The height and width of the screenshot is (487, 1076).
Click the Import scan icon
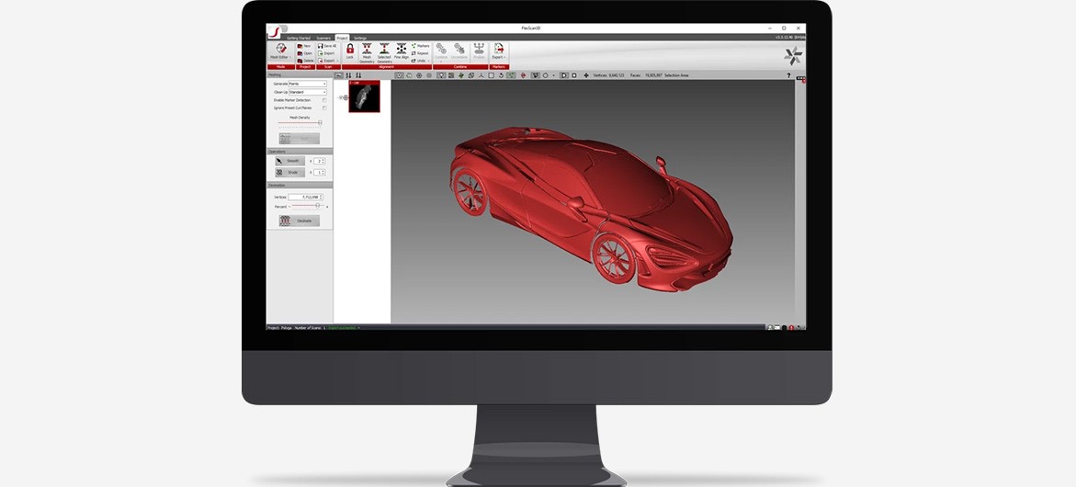point(326,53)
